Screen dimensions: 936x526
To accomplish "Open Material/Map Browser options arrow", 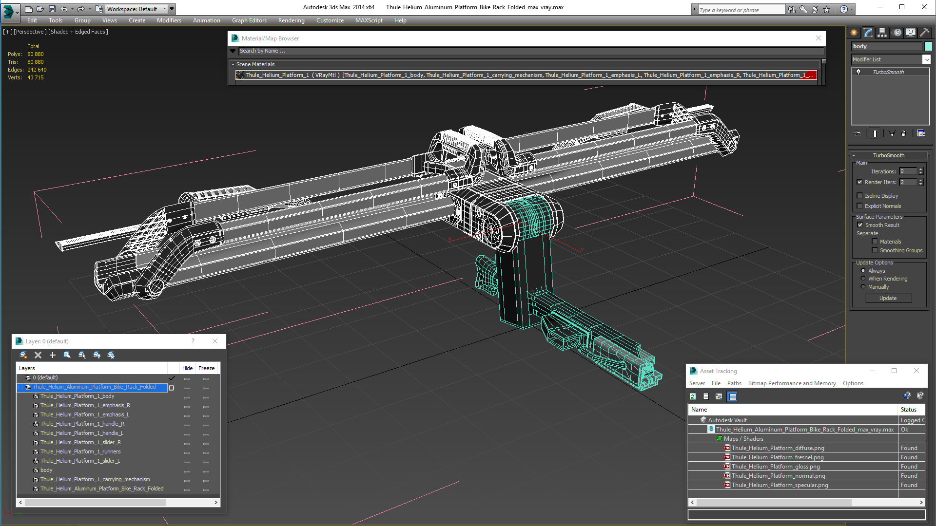I will point(233,51).
